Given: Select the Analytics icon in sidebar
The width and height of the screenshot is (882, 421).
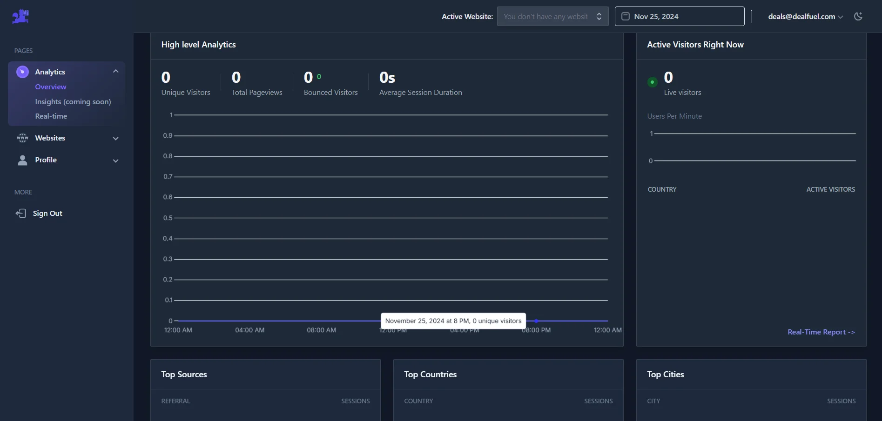Looking at the screenshot, I should 22,72.
